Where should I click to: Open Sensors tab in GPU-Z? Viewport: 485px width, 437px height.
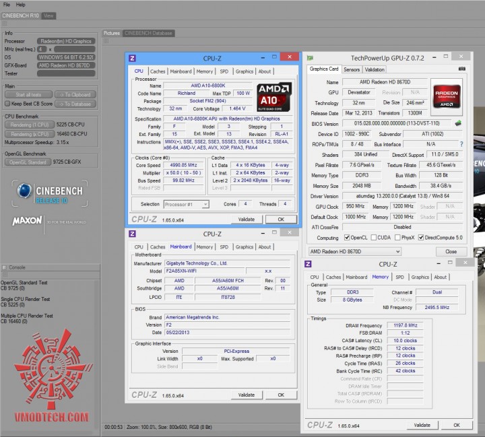tap(352, 69)
